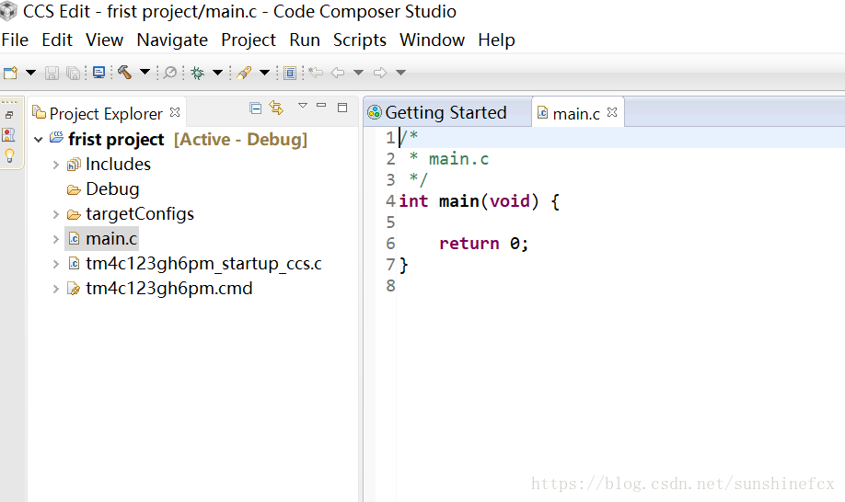The height and width of the screenshot is (502, 845).
Task: Expand tm4c123gh6pm_startup_ccs.c node
Action: tap(55, 264)
